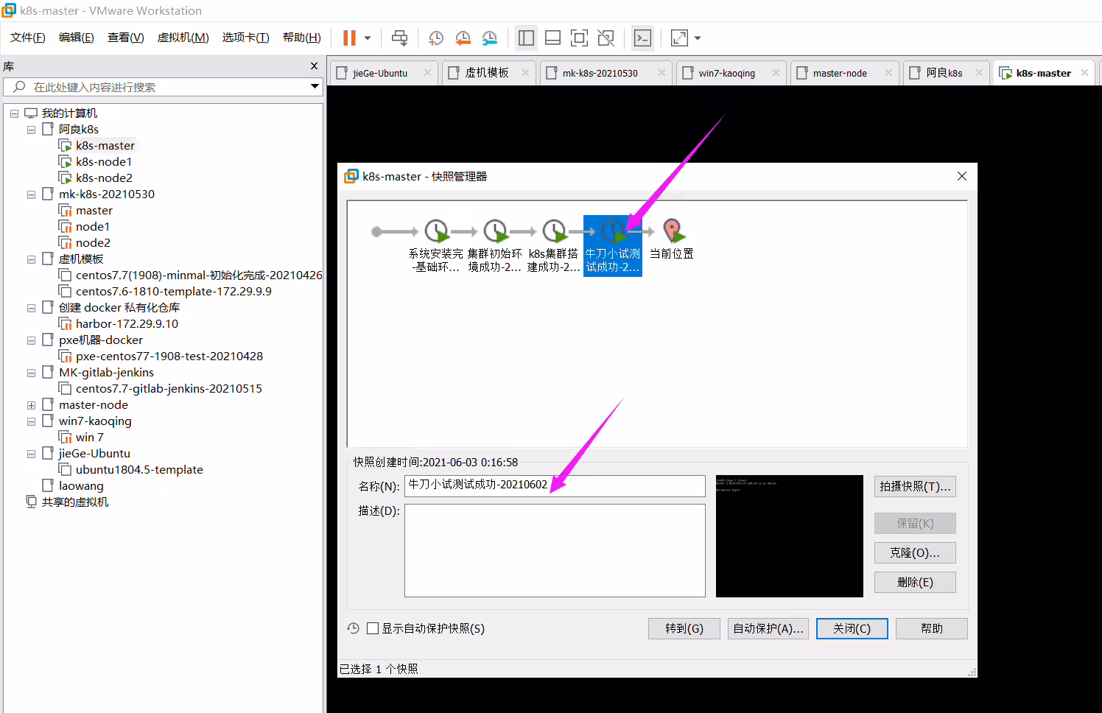Open the snapshot manager from the toolbar icon
Screen dimensions: 1102x713
coord(489,38)
